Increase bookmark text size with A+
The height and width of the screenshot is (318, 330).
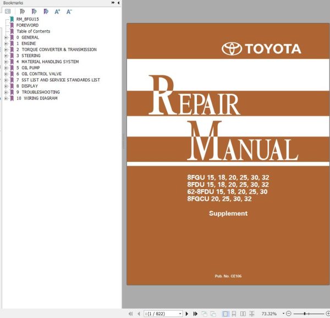tap(57, 12)
